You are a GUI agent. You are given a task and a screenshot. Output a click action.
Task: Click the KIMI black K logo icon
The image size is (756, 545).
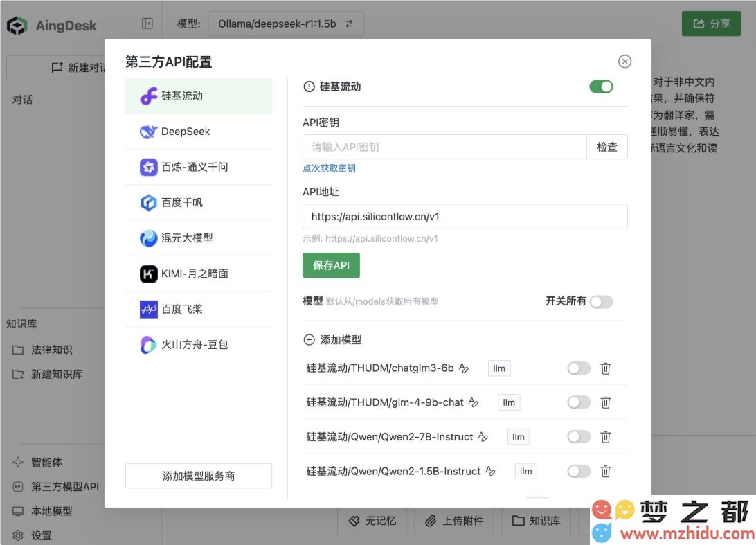coord(148,274)
